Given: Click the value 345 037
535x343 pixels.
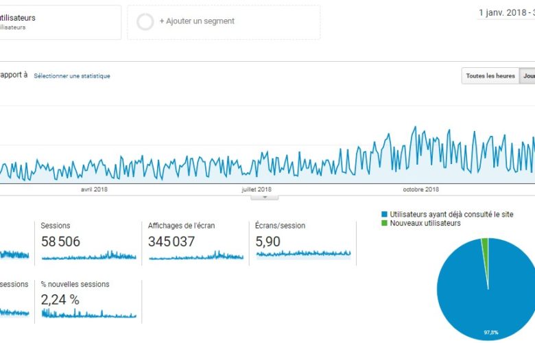Looking at the screenshot, I should coord(171,241).
